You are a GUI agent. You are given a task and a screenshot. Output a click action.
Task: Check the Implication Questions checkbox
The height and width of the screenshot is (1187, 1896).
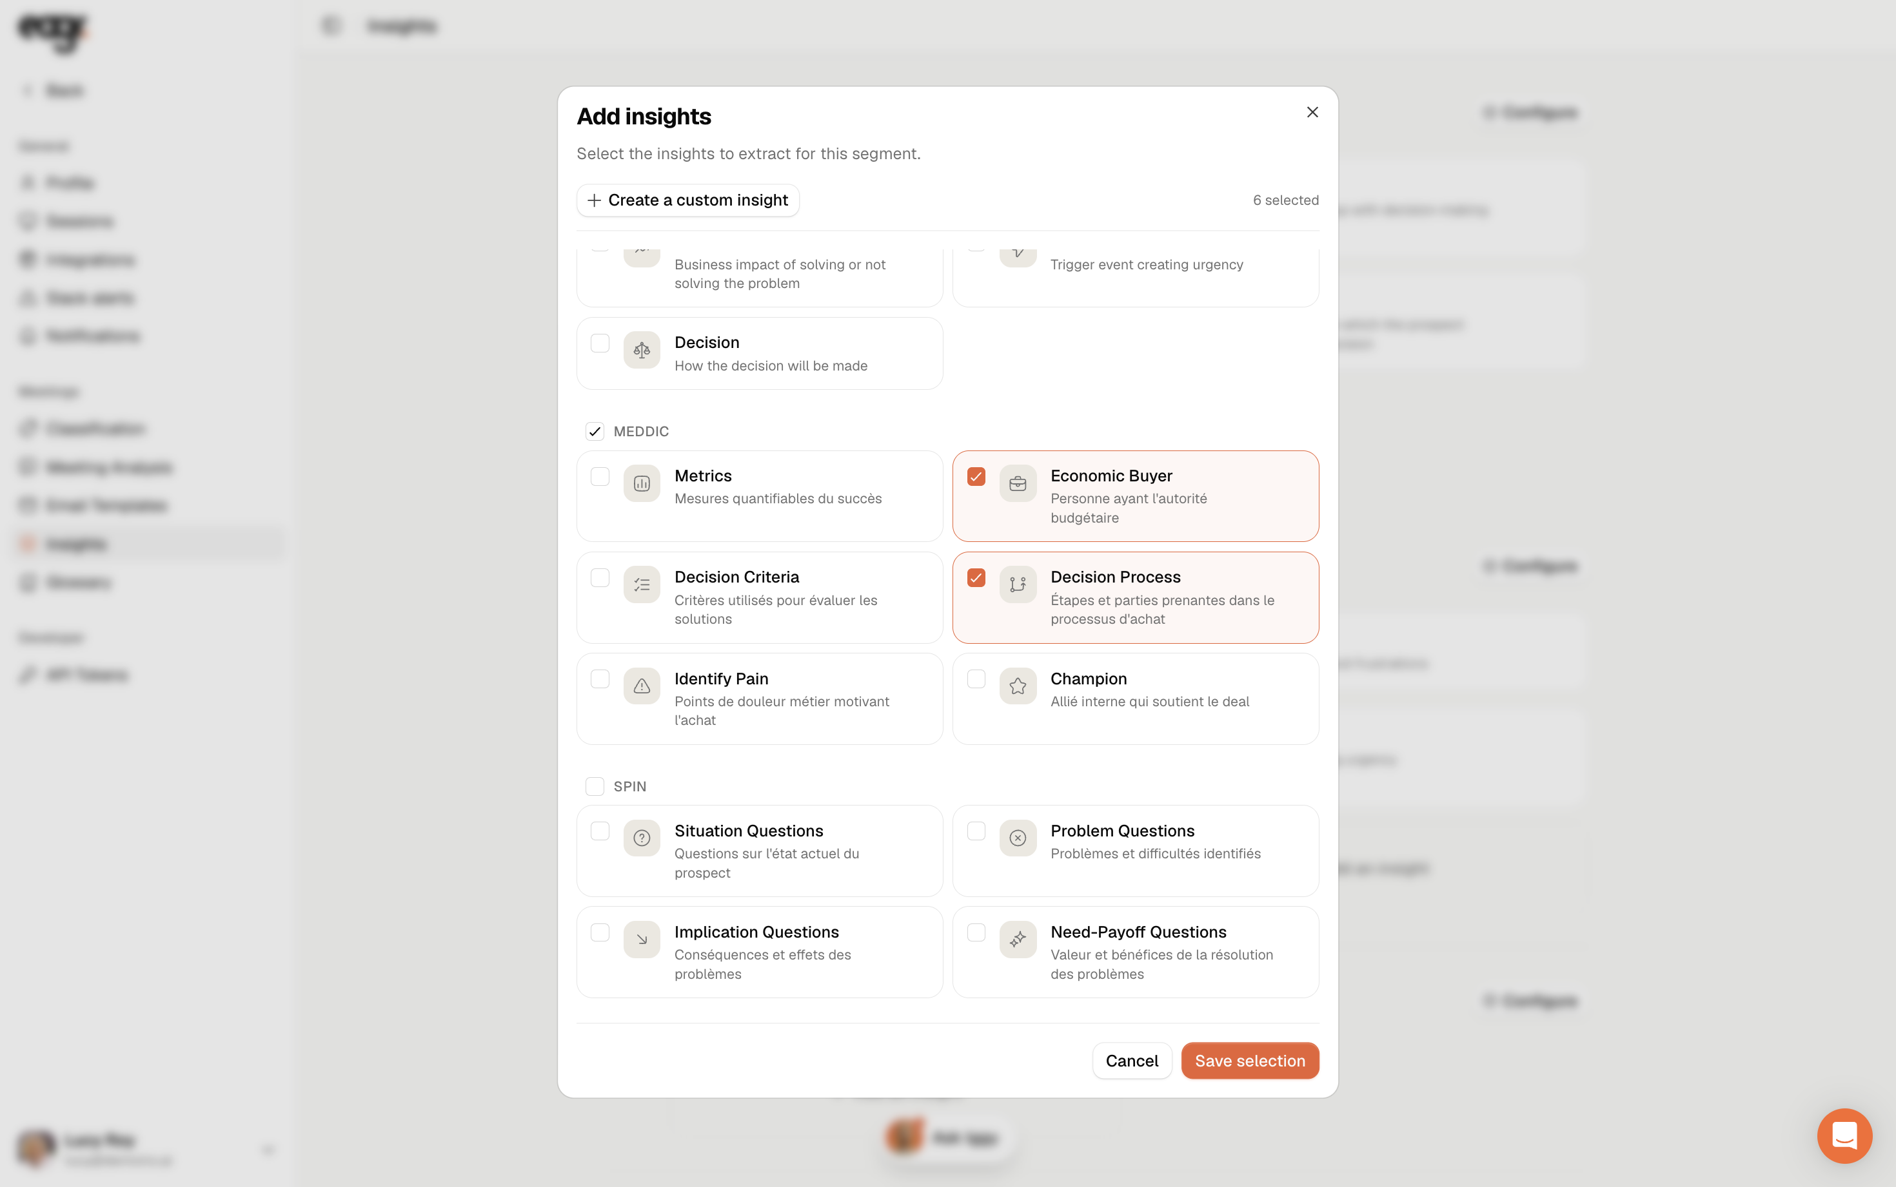click(x=600, y=932)
